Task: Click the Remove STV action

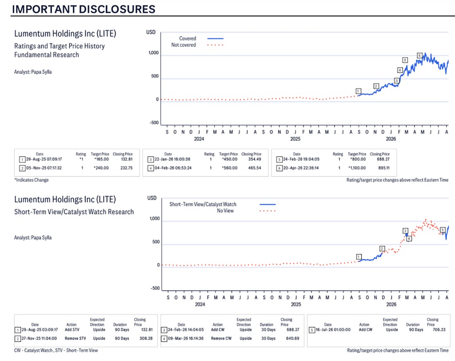Action: [76, 338]
